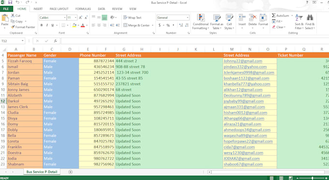Viewport: 329px width, 180px height.
Task: Switch to Page Layout view in status bar
Action: 281,178
